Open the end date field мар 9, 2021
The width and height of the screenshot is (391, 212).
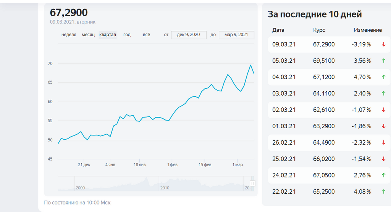236,35
